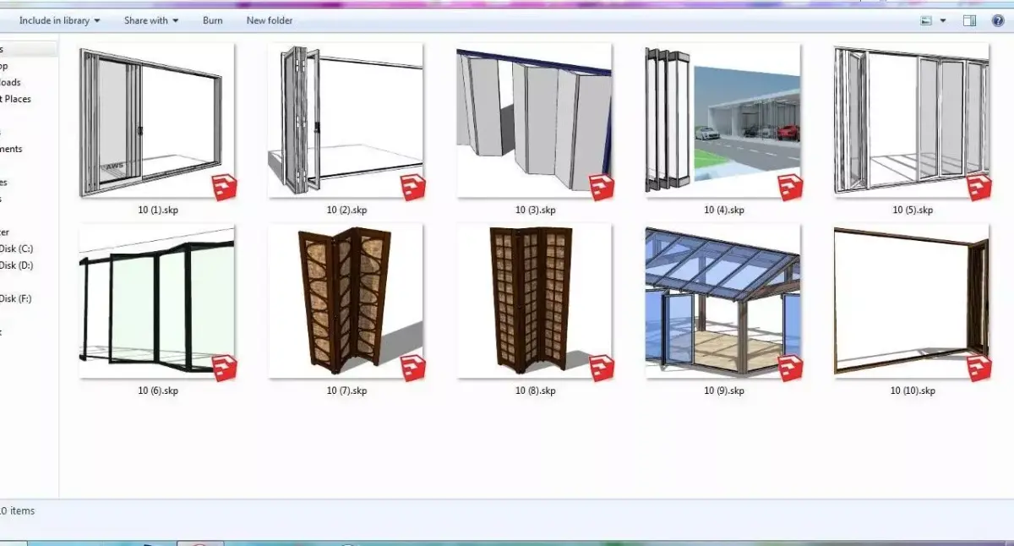The image size is (1014, 546).
Task: Open the Help icon
Action: (1000, 20)
